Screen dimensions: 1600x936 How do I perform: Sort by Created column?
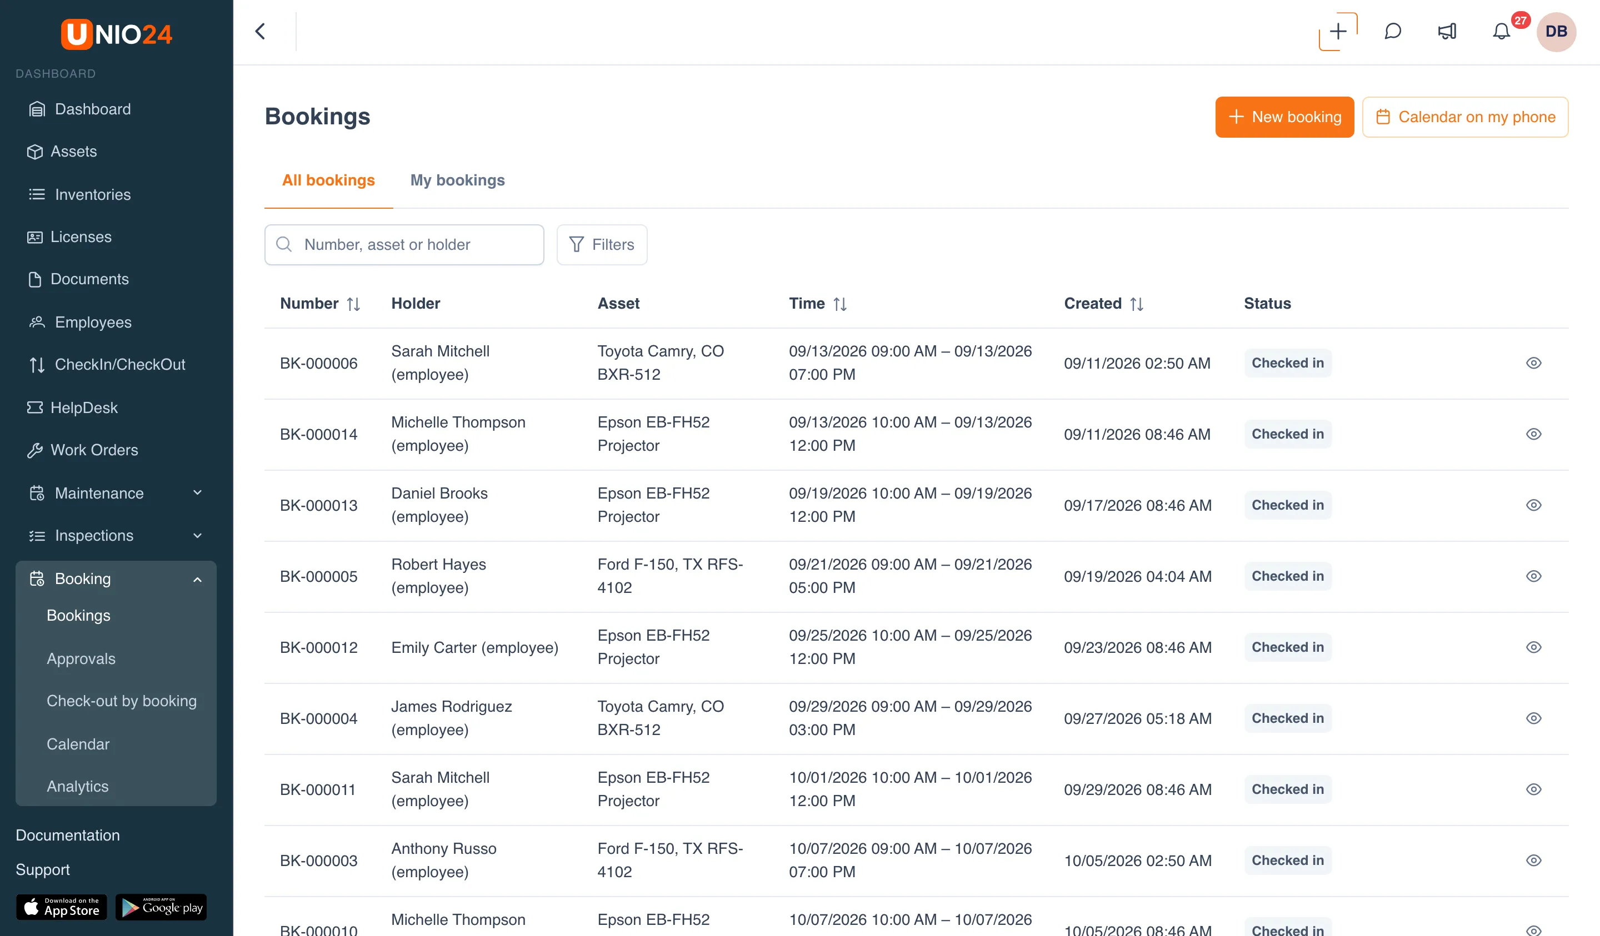1137,304
